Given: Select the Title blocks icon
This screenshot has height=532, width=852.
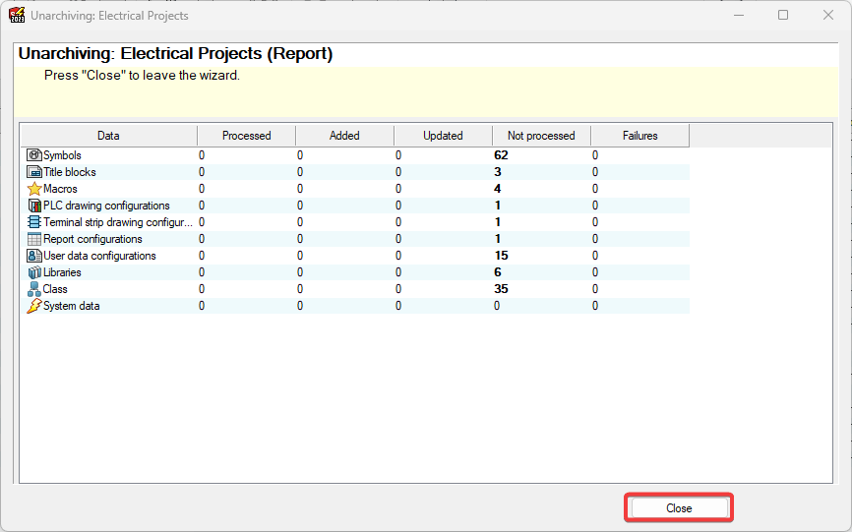Looking at the screenshot, I should (x=34, y=172).
